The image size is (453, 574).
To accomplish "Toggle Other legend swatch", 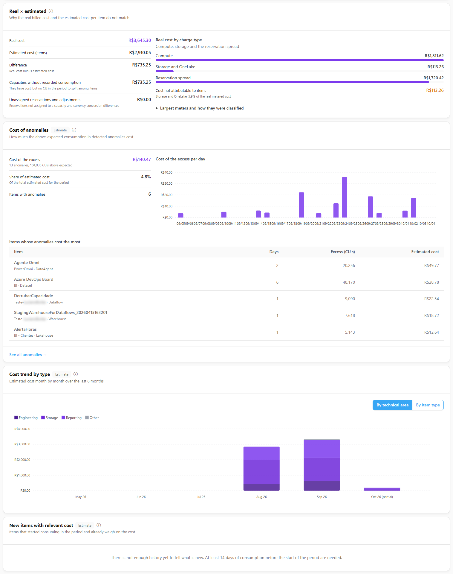I will (x=87, y=417).
